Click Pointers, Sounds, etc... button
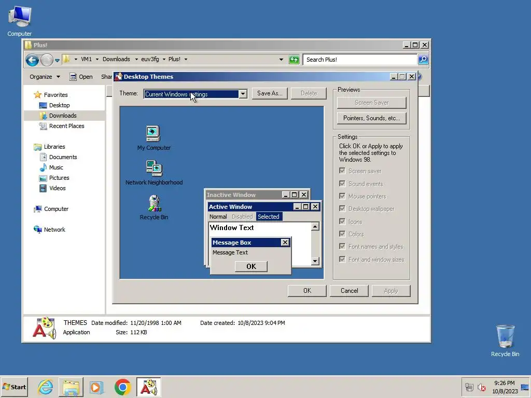This screenshot has height=398, width=531. (x=371, y=118)
